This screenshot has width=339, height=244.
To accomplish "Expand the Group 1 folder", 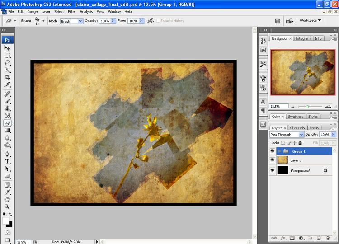I will [280, 151].
